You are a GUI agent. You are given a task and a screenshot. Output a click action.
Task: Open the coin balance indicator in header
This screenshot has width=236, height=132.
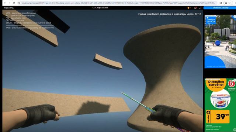[189, 8]
